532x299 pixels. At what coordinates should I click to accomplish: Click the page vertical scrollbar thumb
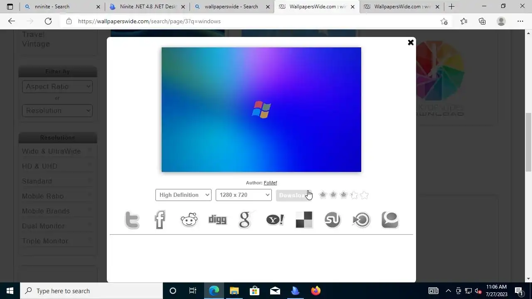529,142
